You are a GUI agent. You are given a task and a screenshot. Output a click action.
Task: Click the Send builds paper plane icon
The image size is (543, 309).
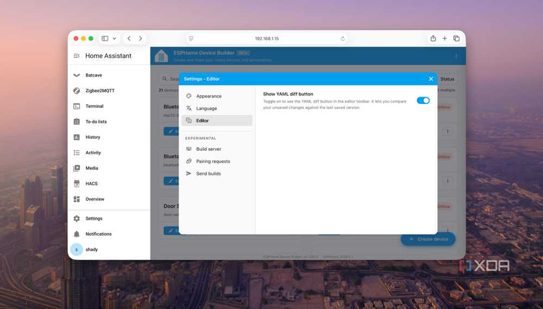[189, 173]
